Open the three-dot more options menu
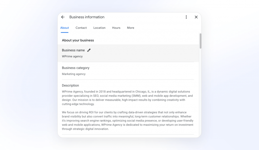Image resolution: width=259 pixels, height=150 pixels. point(186,17)
